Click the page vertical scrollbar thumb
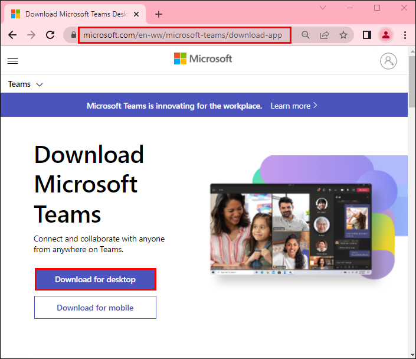Screen dimensions: 416x359 click(x=412, y=82)
